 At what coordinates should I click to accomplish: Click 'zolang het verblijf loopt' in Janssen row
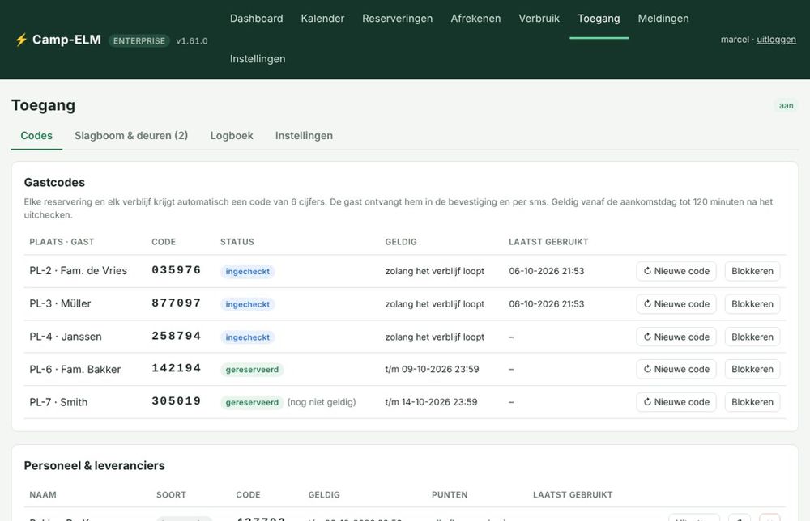(434, 337)
